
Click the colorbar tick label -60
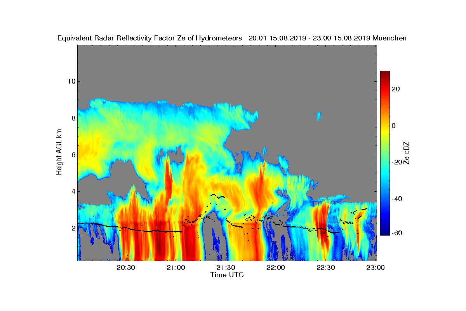click(x=397, y=233)
